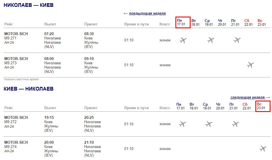Select Чт 20.01 in the bottom table
Image resolution: width=272 pixels, height=160 pixels.
coord(220,106)
